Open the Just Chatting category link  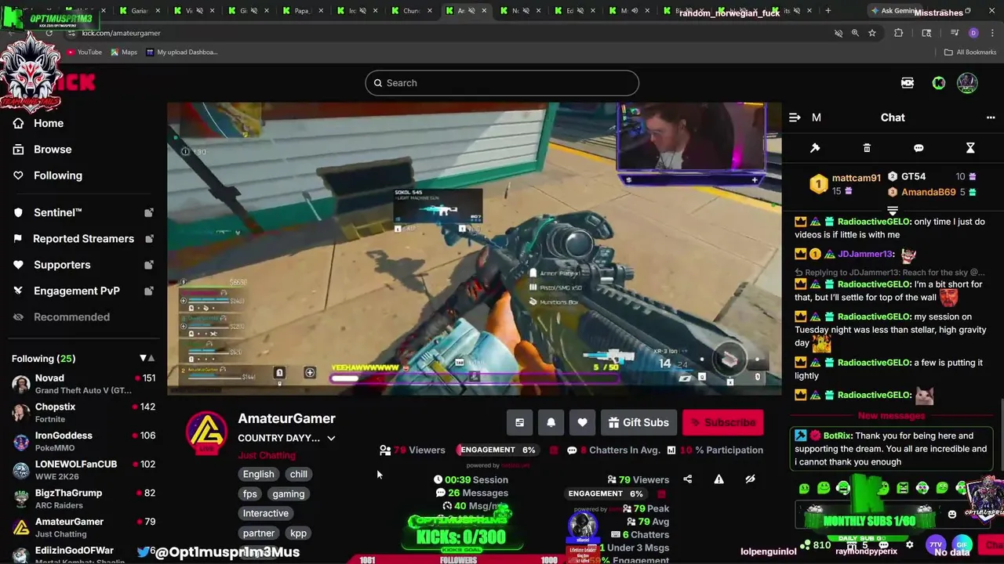(267, 455)
